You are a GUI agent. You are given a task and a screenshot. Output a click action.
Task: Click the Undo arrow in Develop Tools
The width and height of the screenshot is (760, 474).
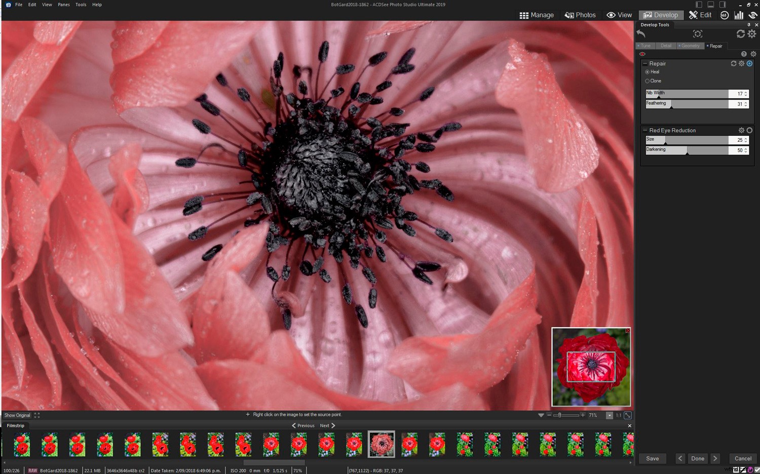click(x=640, y=33)
